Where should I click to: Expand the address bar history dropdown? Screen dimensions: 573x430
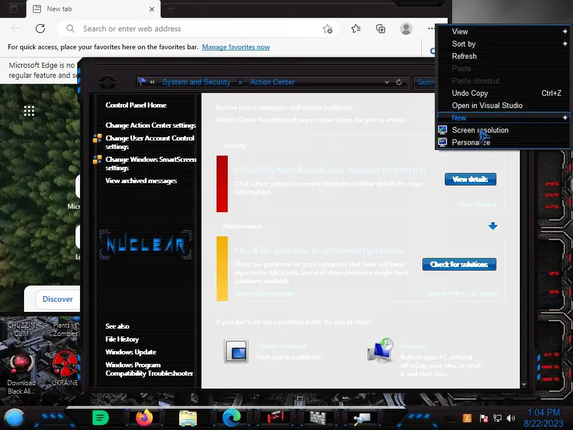tap(387, 82)
